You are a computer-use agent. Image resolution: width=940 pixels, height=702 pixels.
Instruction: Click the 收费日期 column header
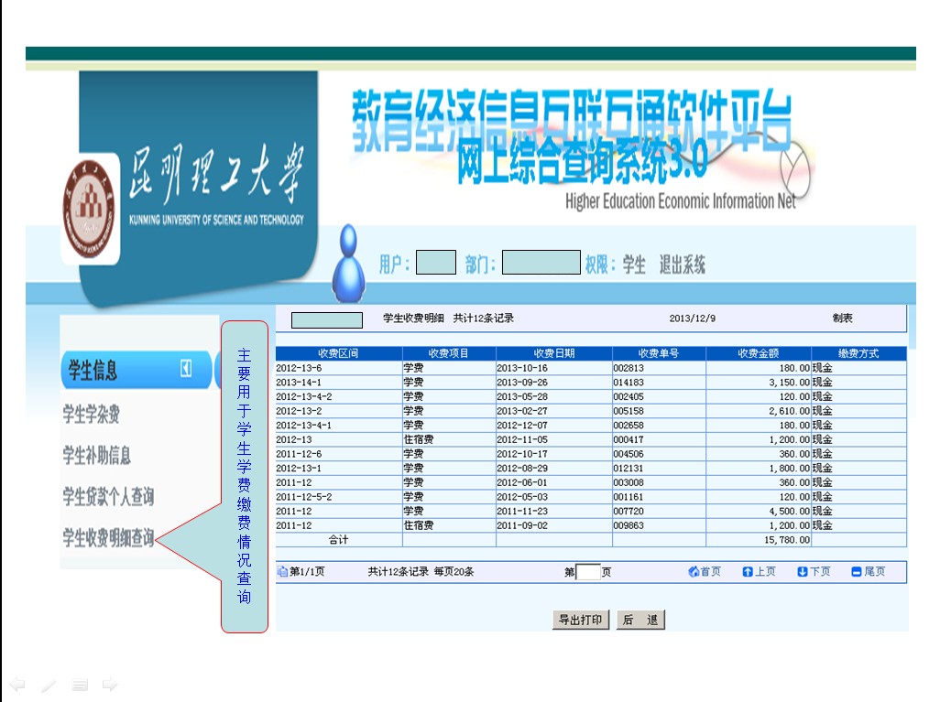(x=554, y=353)
